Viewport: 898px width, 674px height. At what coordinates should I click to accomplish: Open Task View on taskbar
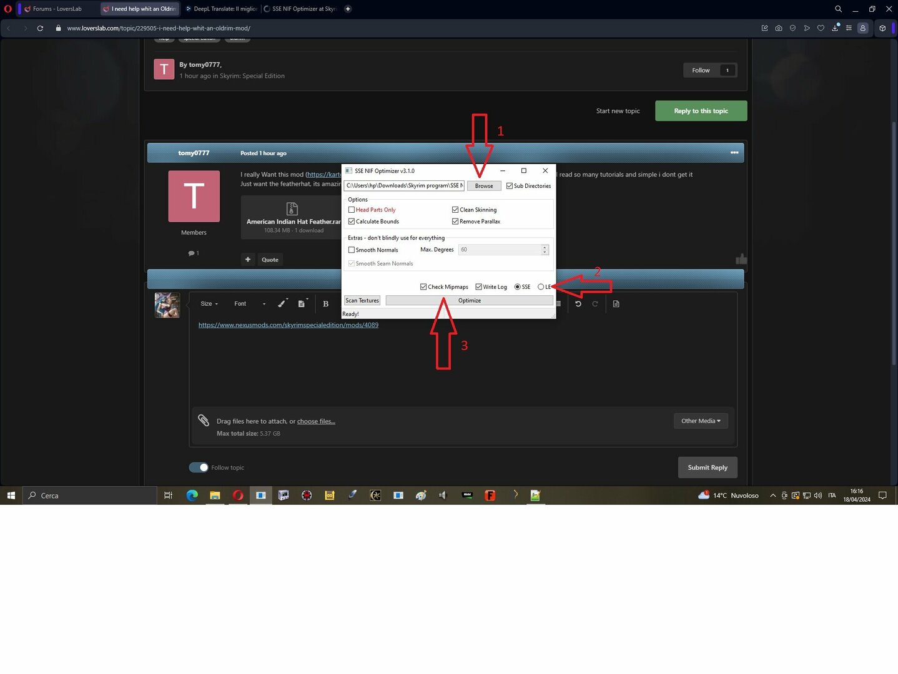(x=168, y=496)
